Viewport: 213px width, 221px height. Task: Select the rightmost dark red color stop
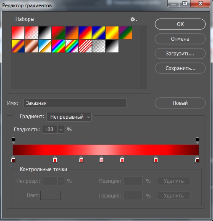tap(197, 159)
